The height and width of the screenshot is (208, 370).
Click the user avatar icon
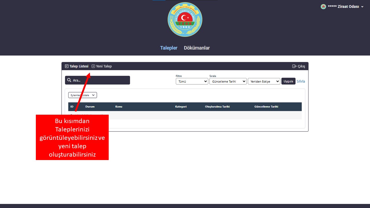(x=323, y=7)
